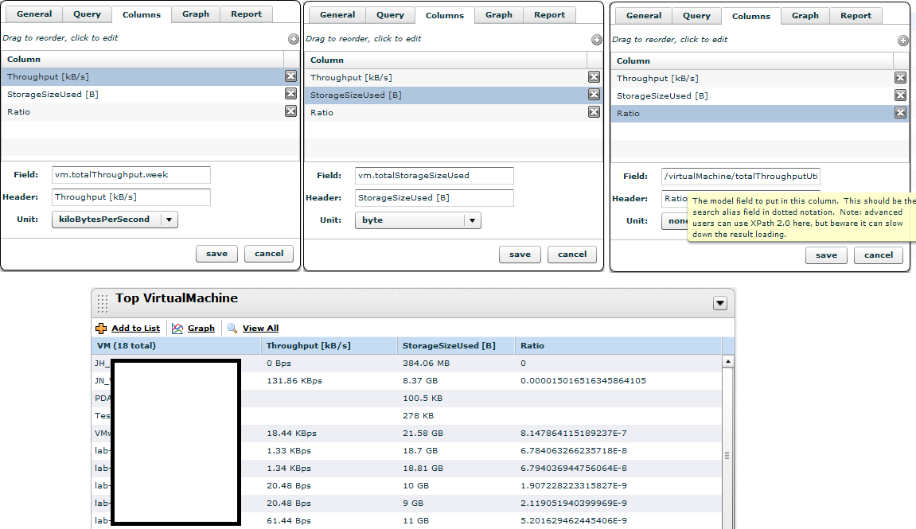Screen dimensions: 916x529
Task: Open Graph tab in middle panel
Action: pos(499,15)
